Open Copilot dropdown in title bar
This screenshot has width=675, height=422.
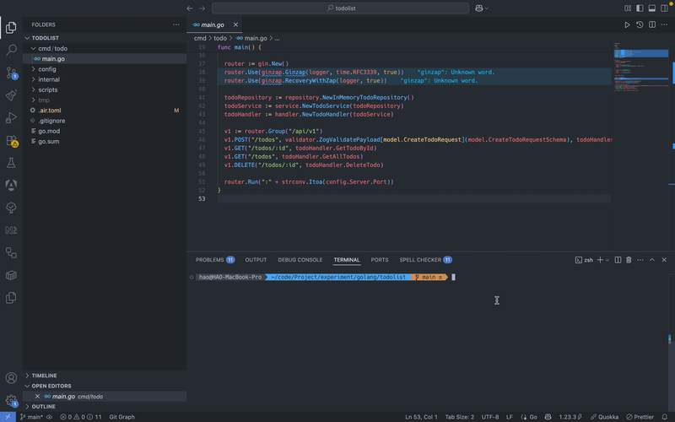click(482, 8)
